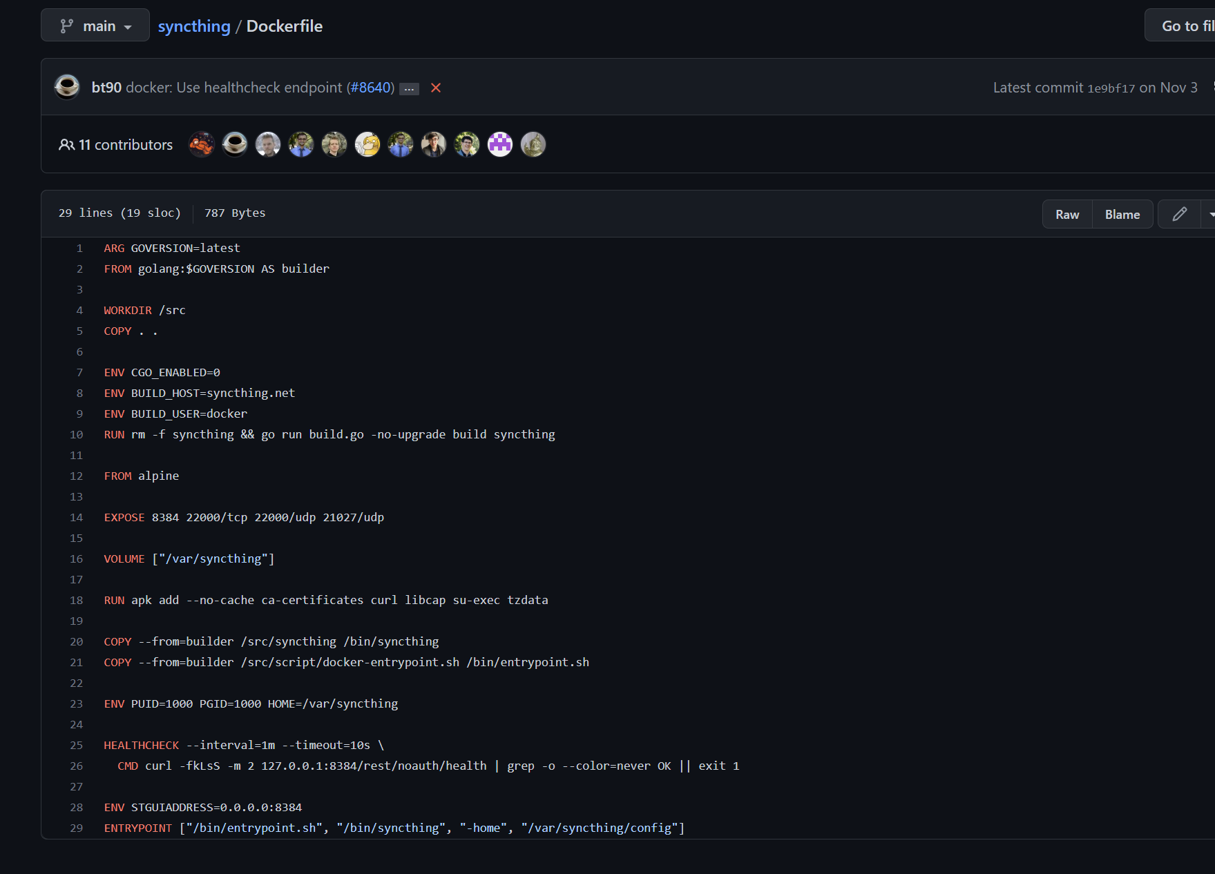This screenshot has width=1215, height=874.
Task: Open the main branch selector dropdown
Action: pos(95,25)
